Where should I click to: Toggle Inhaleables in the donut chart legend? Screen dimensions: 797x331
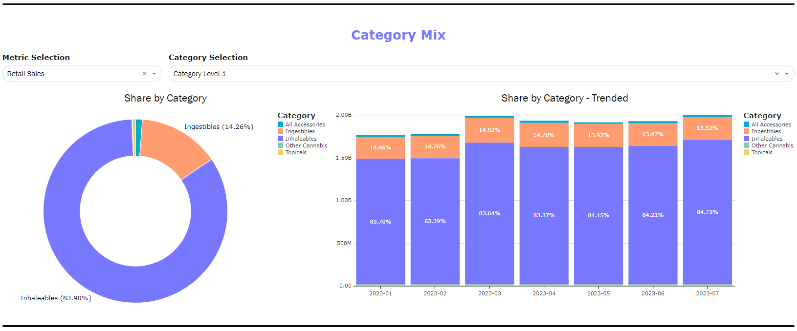point(301,139)
